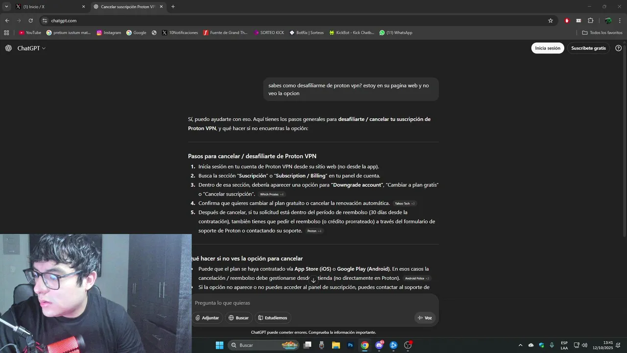Open the red adblocker extension icon
The image size is (627, 353).
567,21
